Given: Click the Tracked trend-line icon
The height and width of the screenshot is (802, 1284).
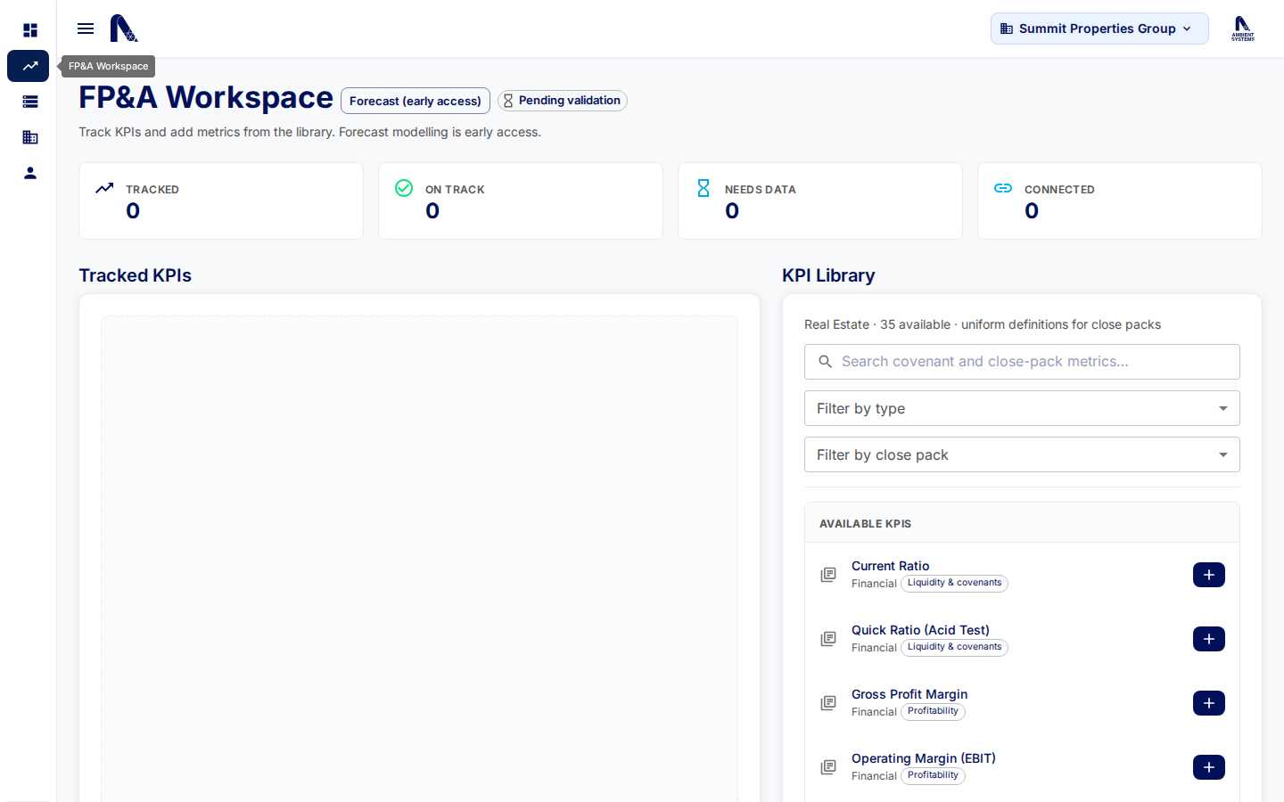Looking at the screenshot, I should 104,188.
